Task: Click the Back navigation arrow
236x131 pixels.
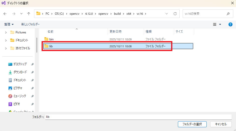Action: click(x=5, y=14)
